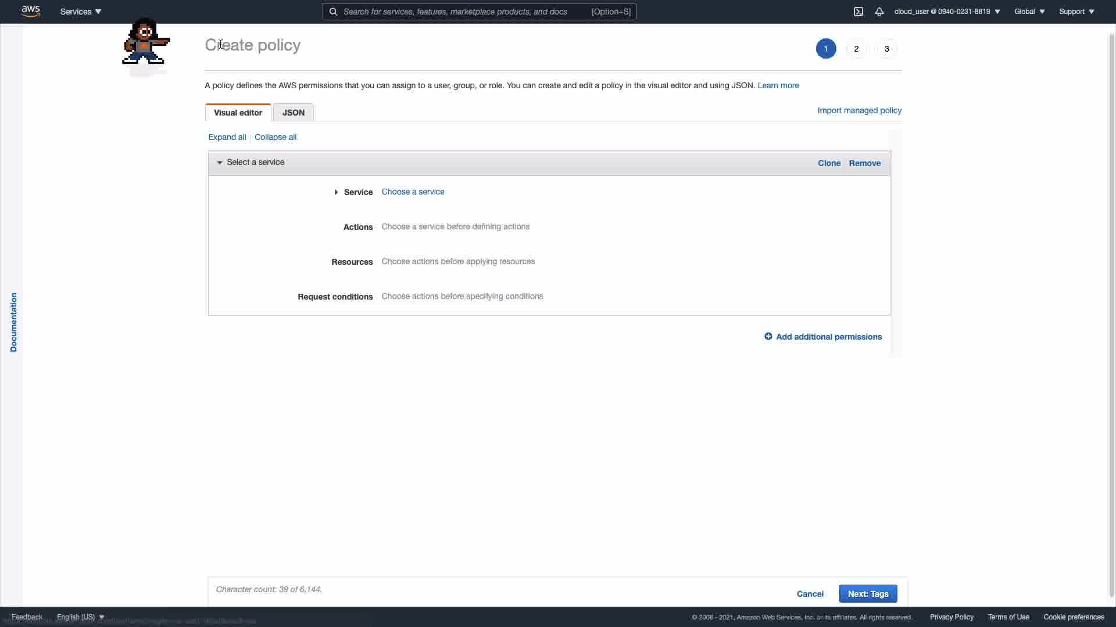Click Import managed policy link
Screen dimensions: 1116x627
click(859, 110)
